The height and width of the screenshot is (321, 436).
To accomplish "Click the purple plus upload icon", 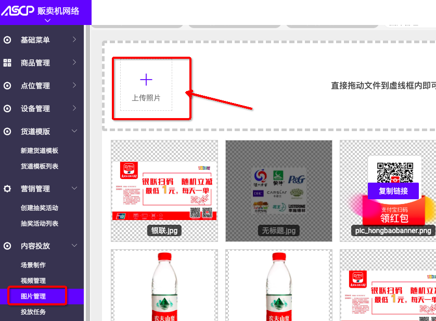I will tap(146, 80).
